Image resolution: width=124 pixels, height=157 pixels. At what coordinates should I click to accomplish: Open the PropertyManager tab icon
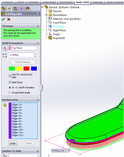coord(9,9)
